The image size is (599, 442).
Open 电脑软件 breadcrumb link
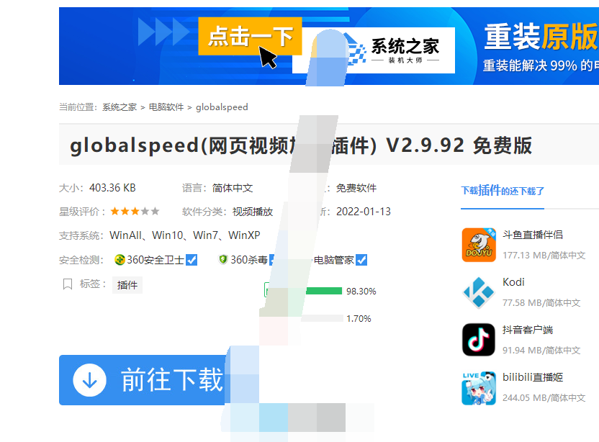pos(166,107)
